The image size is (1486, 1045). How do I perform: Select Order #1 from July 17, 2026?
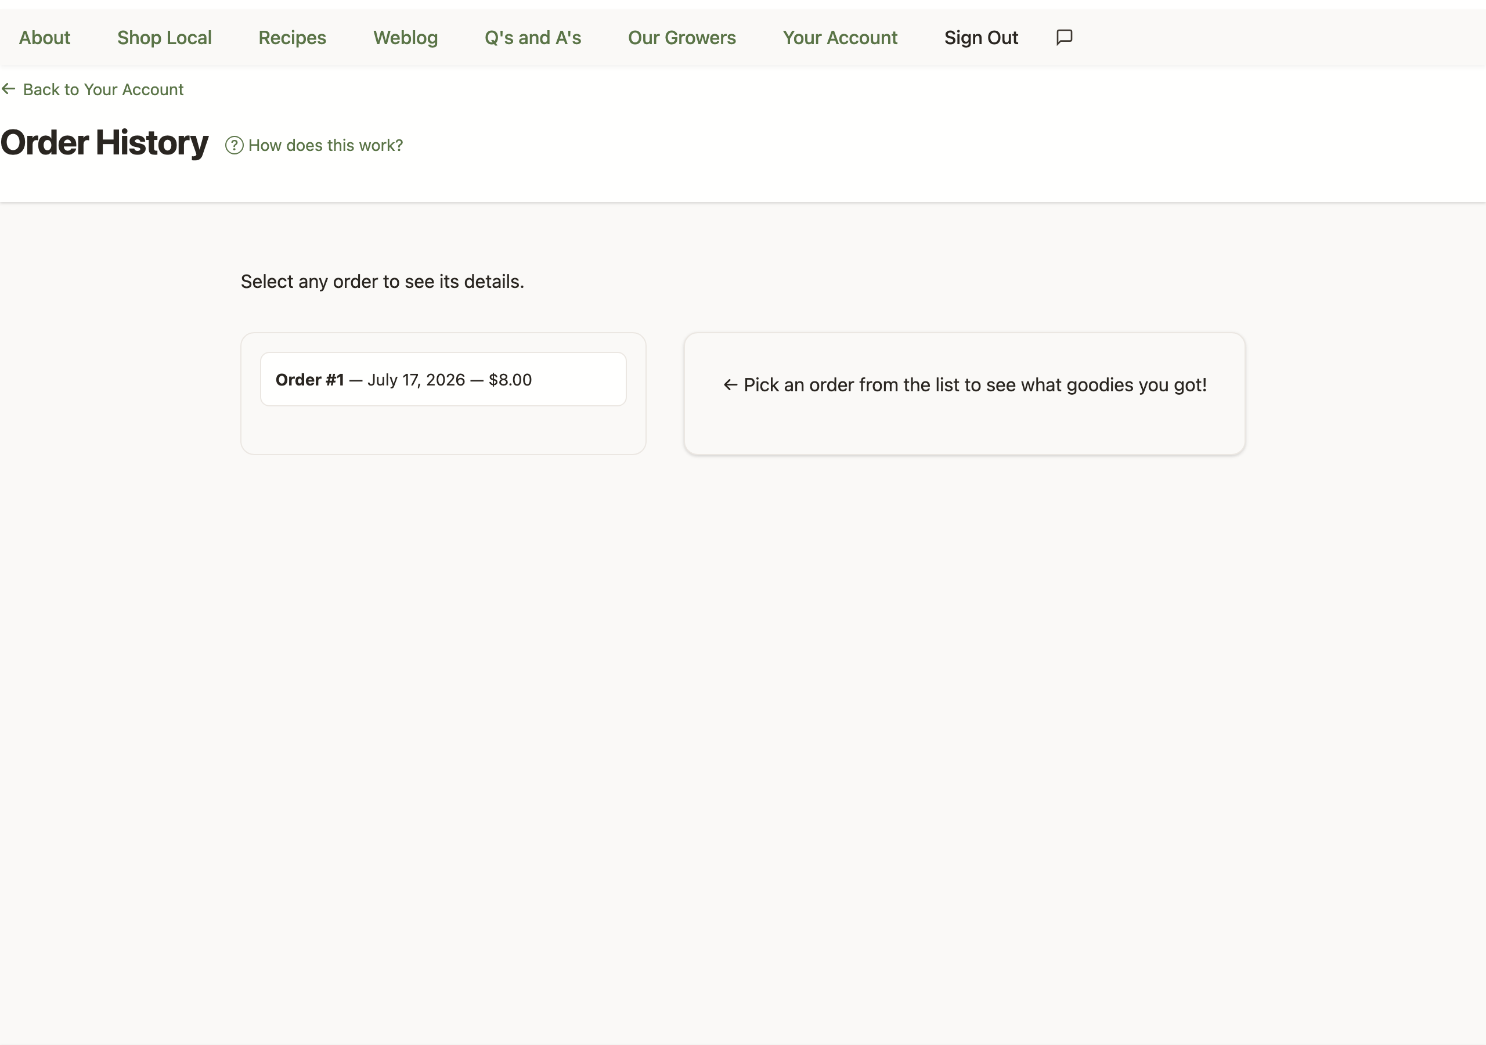(x=443, y=380)
